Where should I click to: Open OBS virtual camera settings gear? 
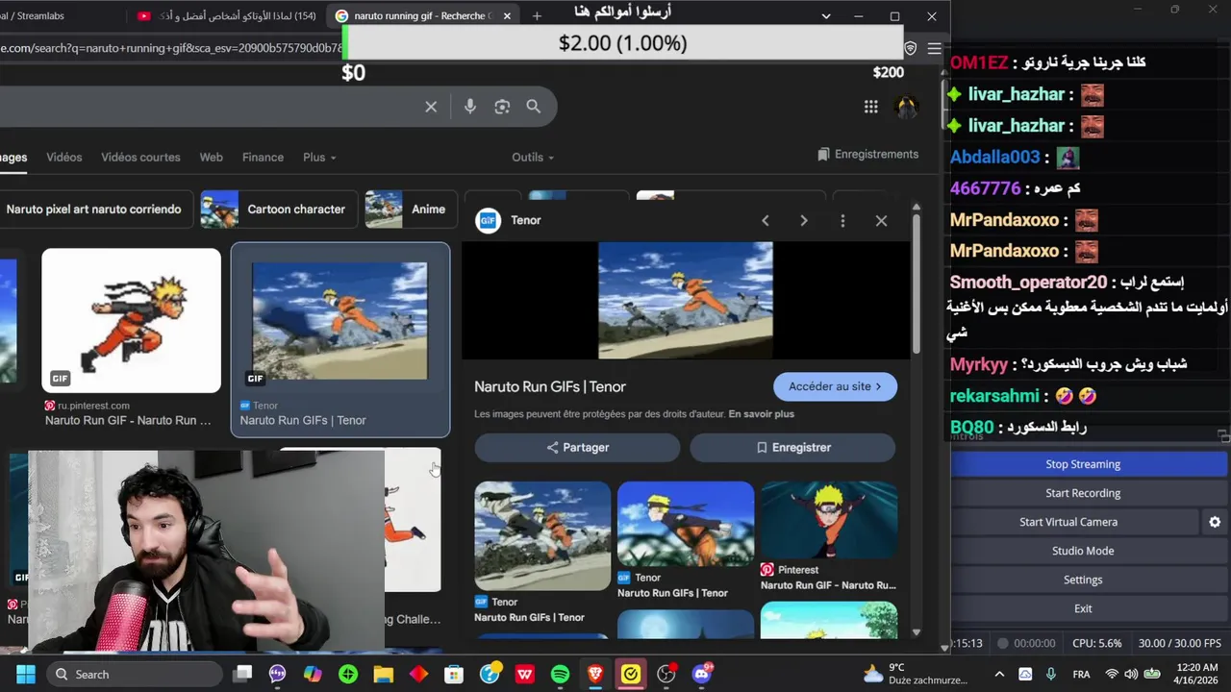point(1215,522)
